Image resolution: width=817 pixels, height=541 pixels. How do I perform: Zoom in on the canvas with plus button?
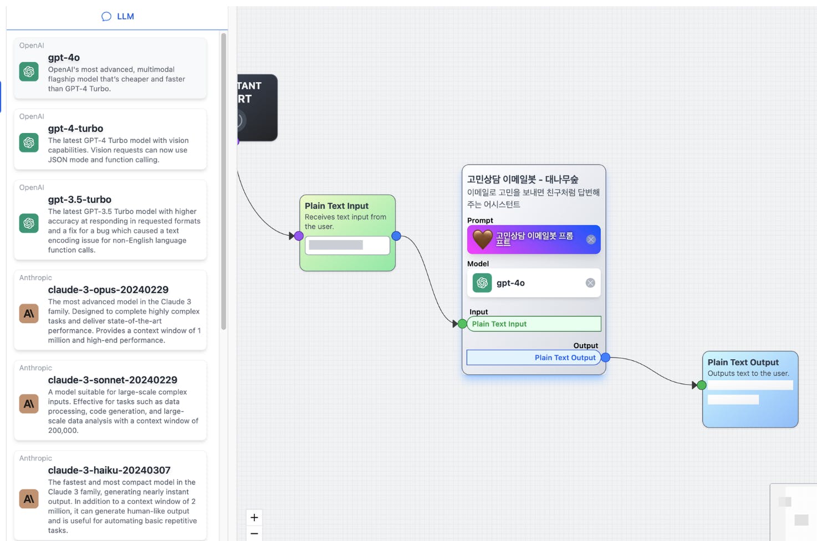[254, 518]
